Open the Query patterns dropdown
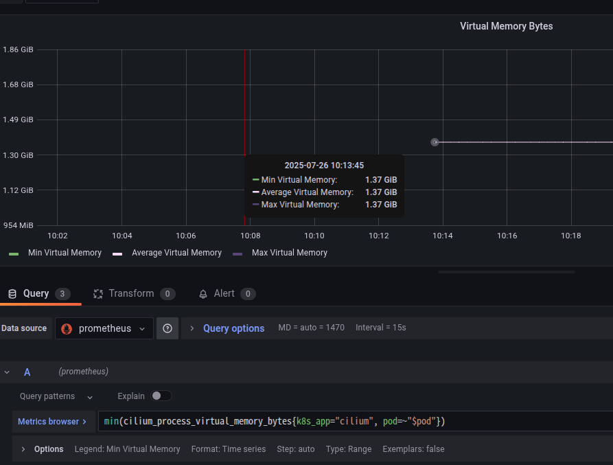Image resolution: width=613 pixels, height=465 pixels. pyautogui.click(x=56, y=396)
